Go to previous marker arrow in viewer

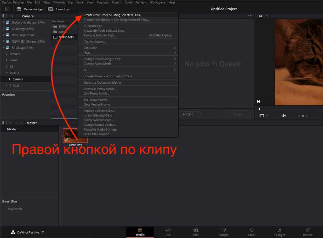(x=299, y=116)
